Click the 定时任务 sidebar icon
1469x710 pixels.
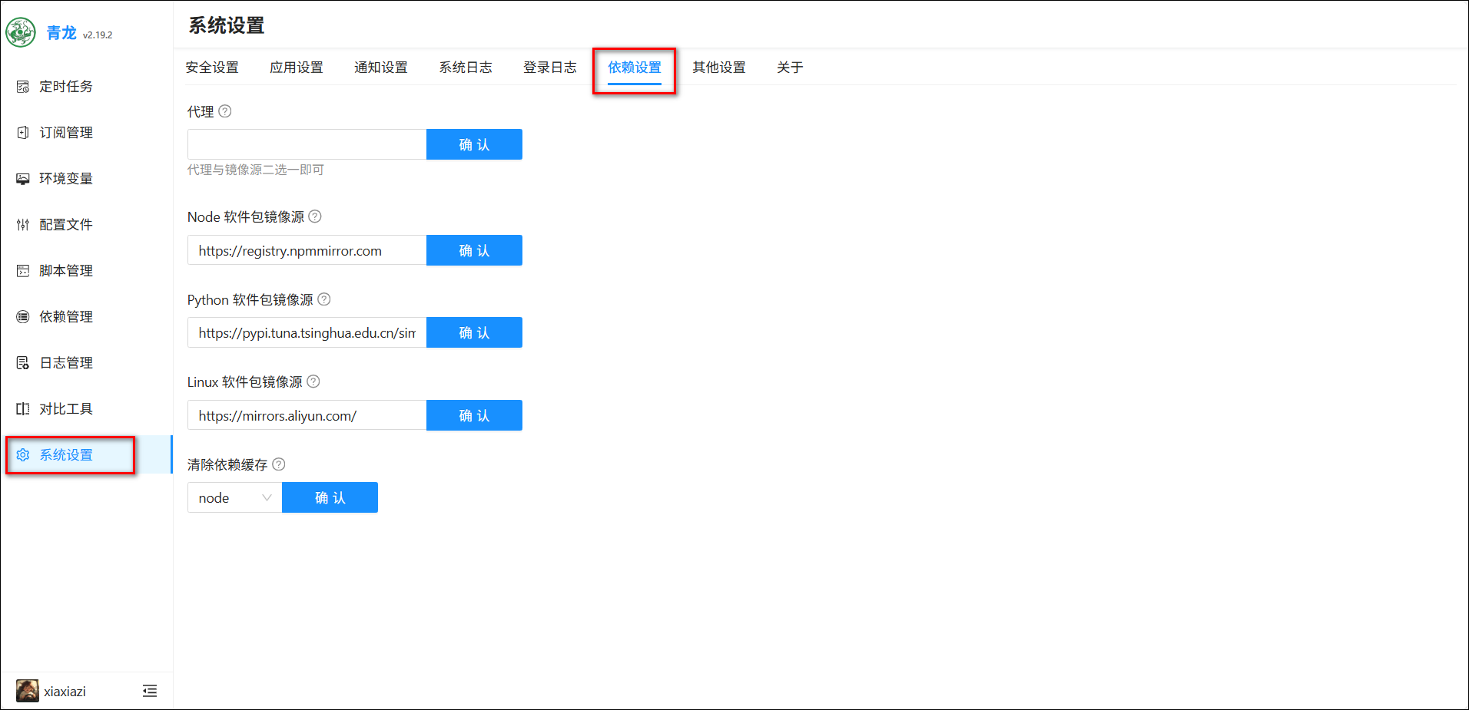(23, 87)
